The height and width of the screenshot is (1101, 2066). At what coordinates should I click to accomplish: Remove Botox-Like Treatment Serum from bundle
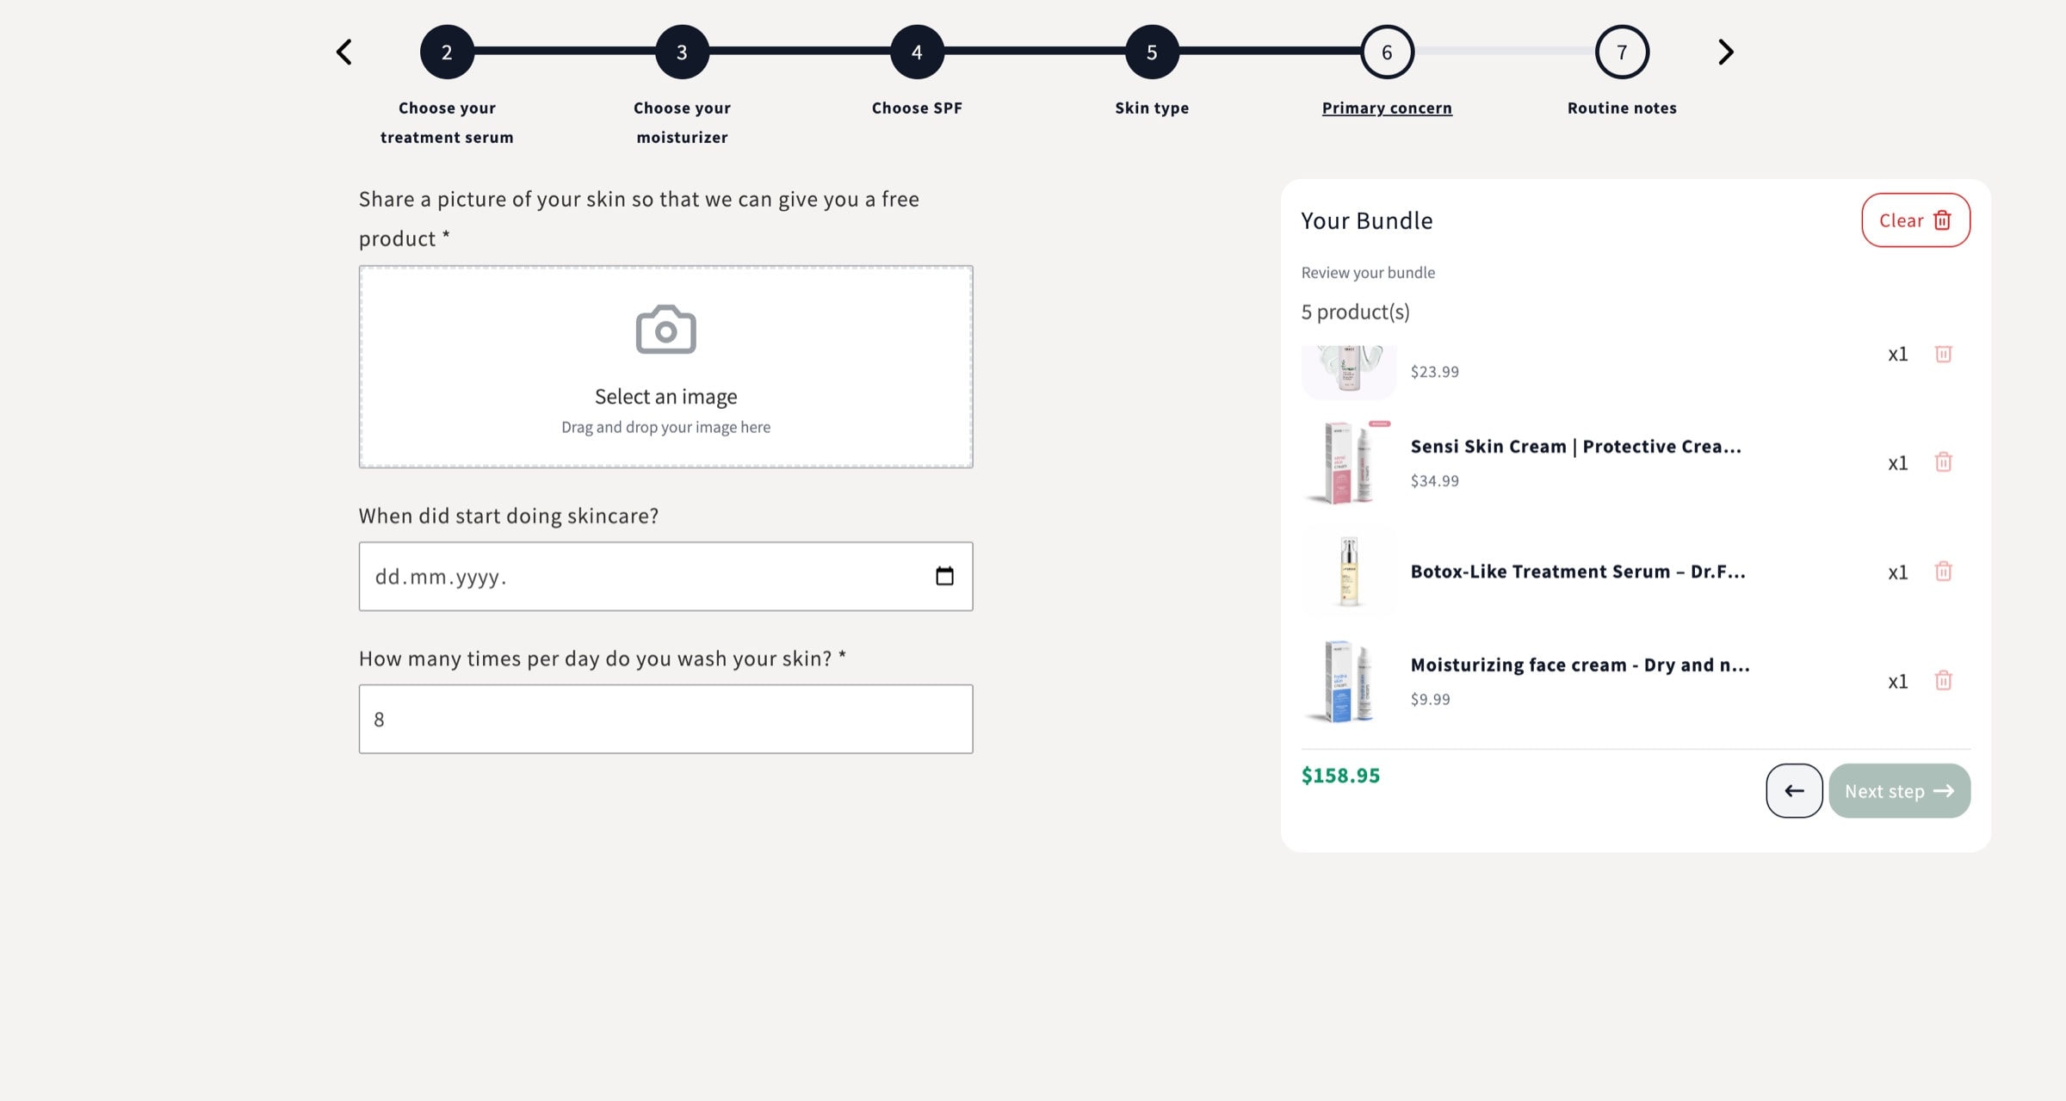[1943, 572]
